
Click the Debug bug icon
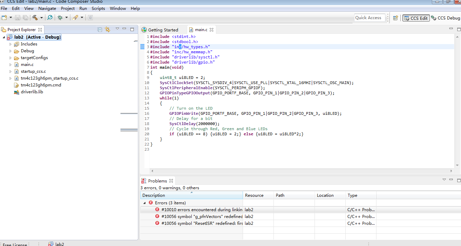pos(60,17)
